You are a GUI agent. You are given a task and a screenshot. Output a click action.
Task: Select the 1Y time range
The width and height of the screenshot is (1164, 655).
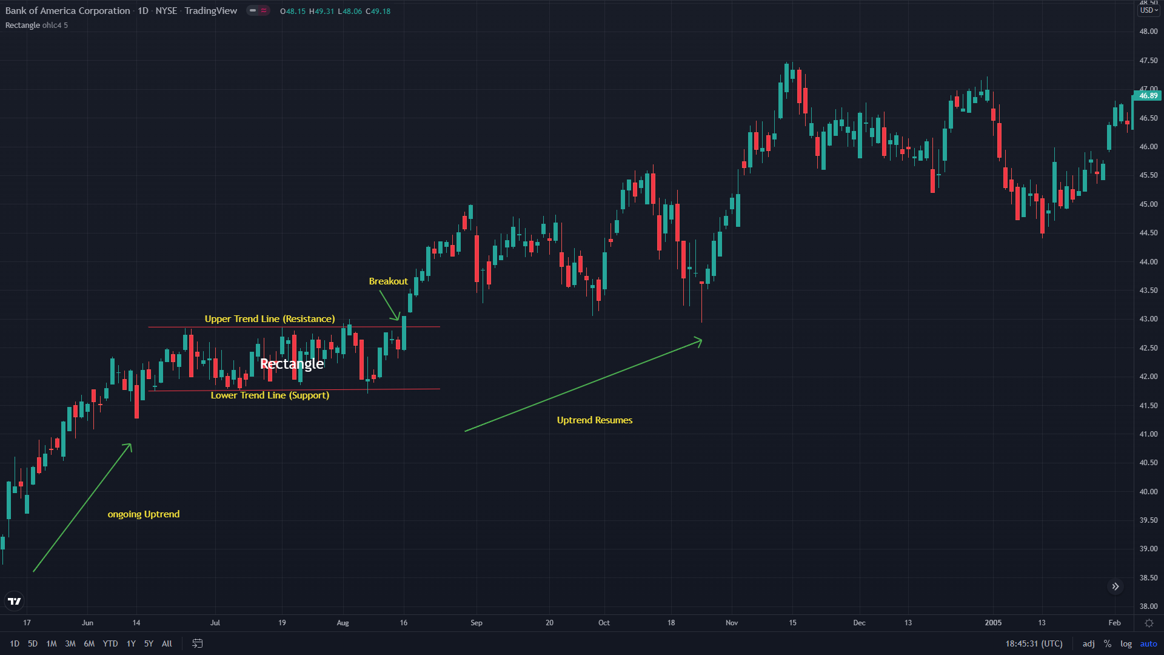tap(131, 643)
